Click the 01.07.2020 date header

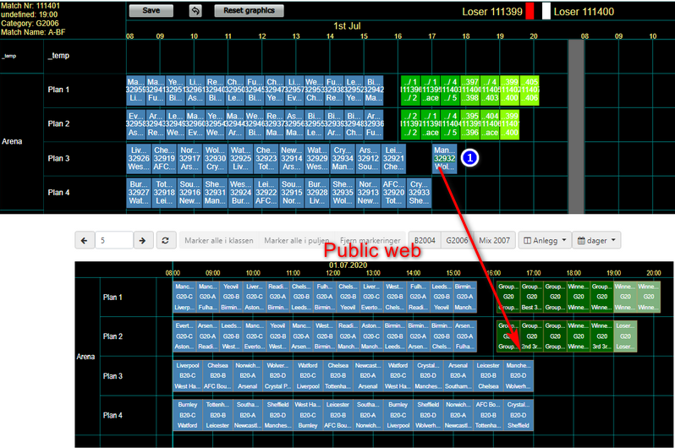[348, 265]
